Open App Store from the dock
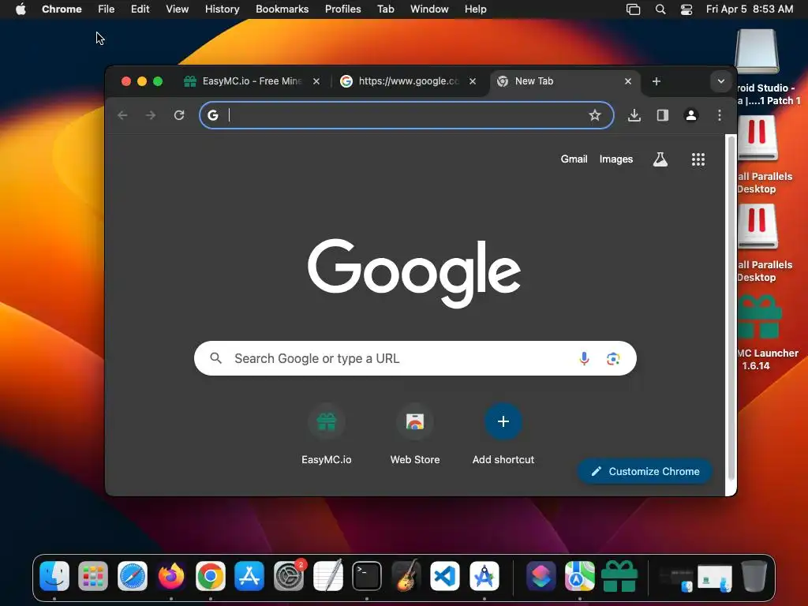 [249, 575]
